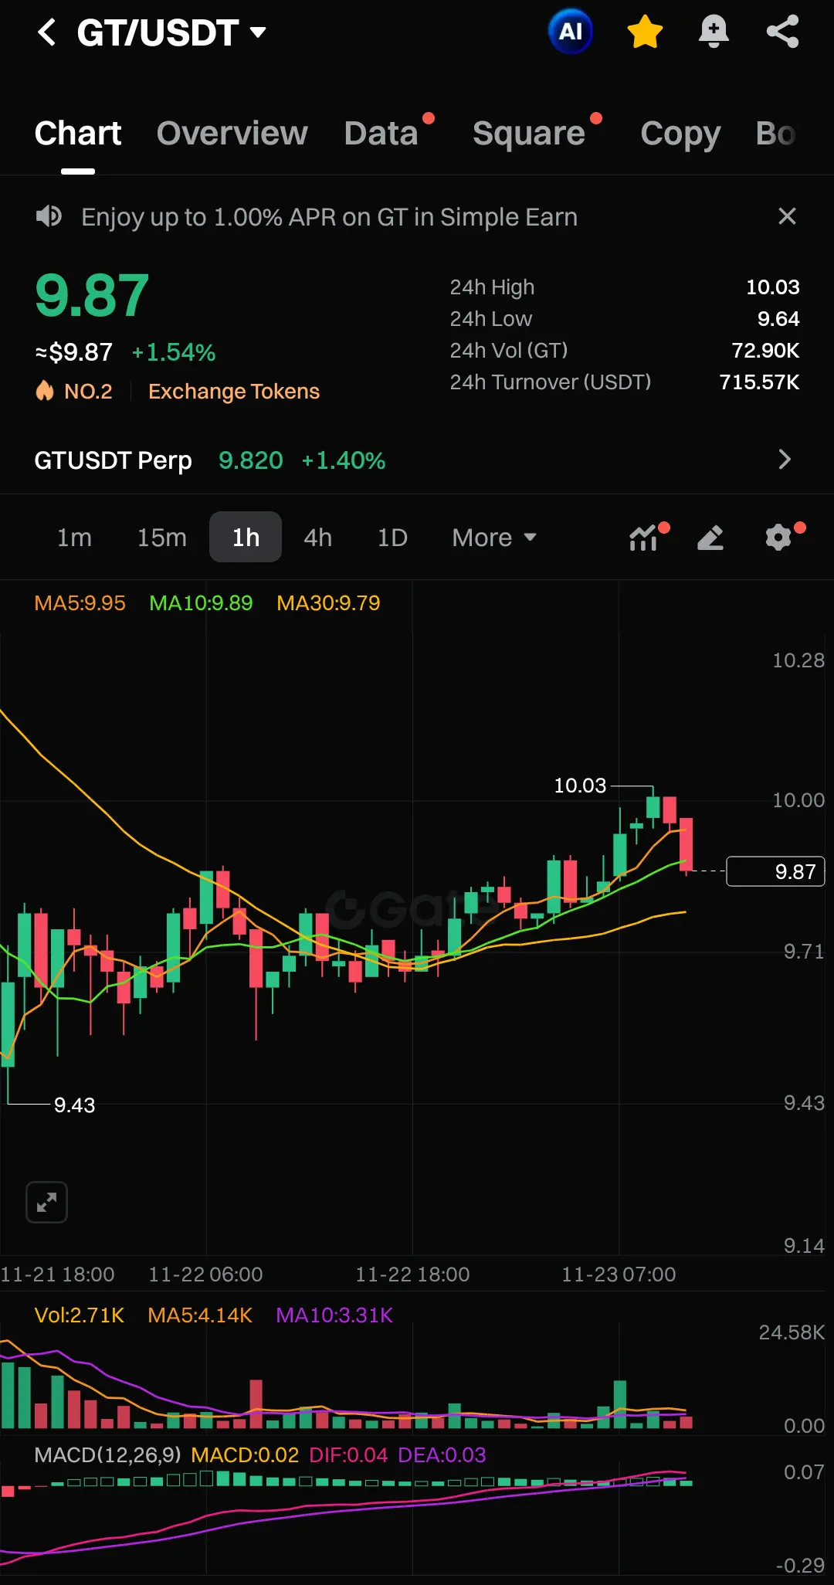
Task: Select the Chart tab
Action: pyautogui.click(x=78, y=133)
